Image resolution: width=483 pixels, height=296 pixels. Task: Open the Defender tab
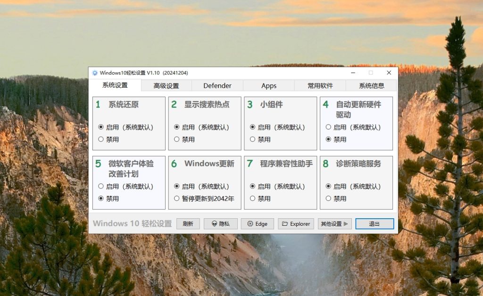click(217, 86)
